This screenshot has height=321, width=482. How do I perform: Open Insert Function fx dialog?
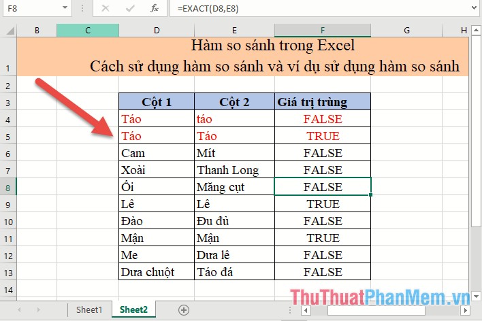(x=155, y=8)
